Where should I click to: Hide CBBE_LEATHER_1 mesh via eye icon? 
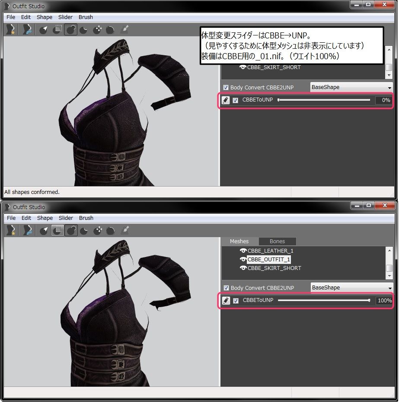click(x=243, y=251)
